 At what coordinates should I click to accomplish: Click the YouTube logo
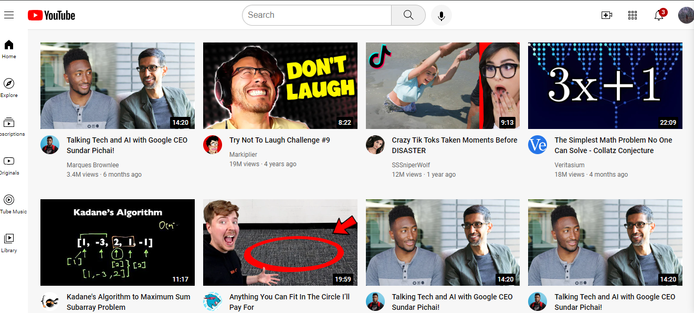tap(51, 15)
